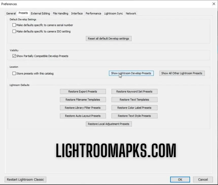Cancel the Preferences dialog
This screenshot has width=218, height=185.
point(203,180)
